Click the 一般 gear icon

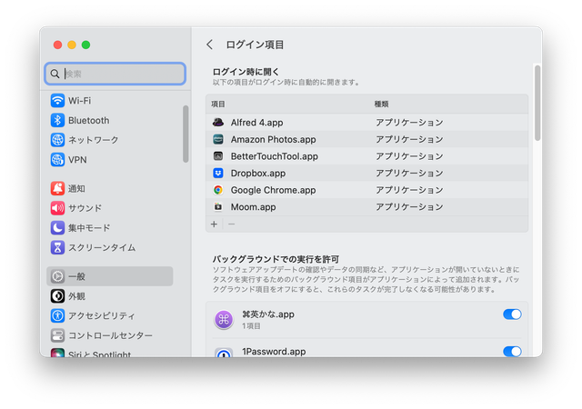click(57, 276)
